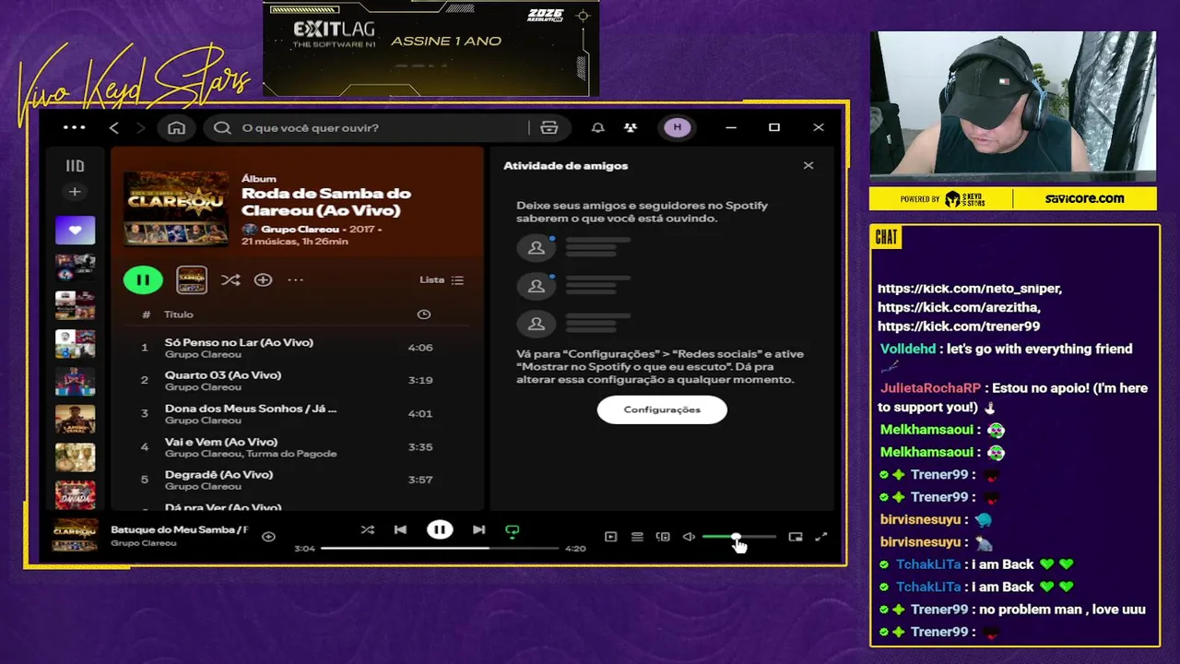Open the Lista view options
The height and width of the screenshot is (664, 1180).
click(442, 279)
